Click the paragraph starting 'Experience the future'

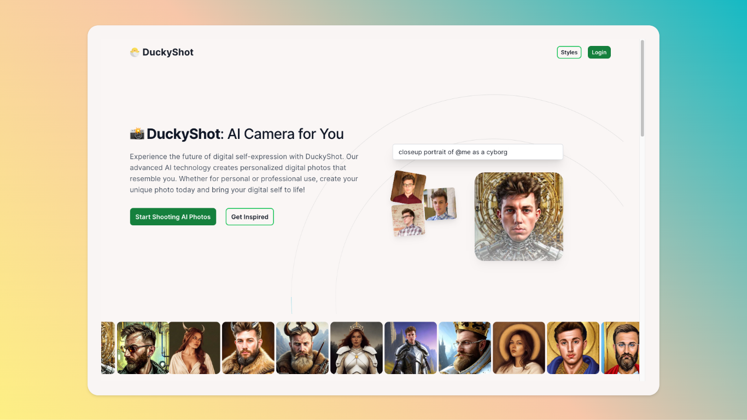pyautogui.click(x=244, y=173)
